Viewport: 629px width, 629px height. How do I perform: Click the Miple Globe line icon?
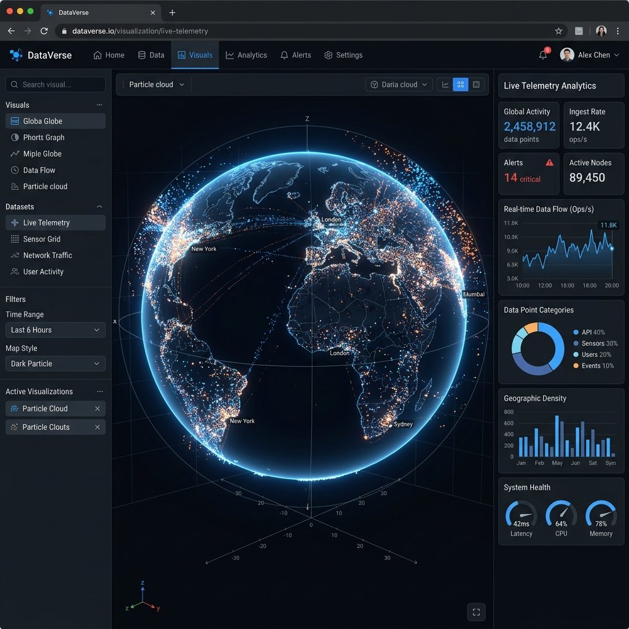[x=15, y=154]
